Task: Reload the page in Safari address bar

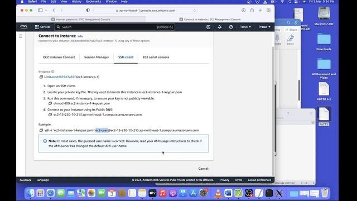Action: [195, 11]
